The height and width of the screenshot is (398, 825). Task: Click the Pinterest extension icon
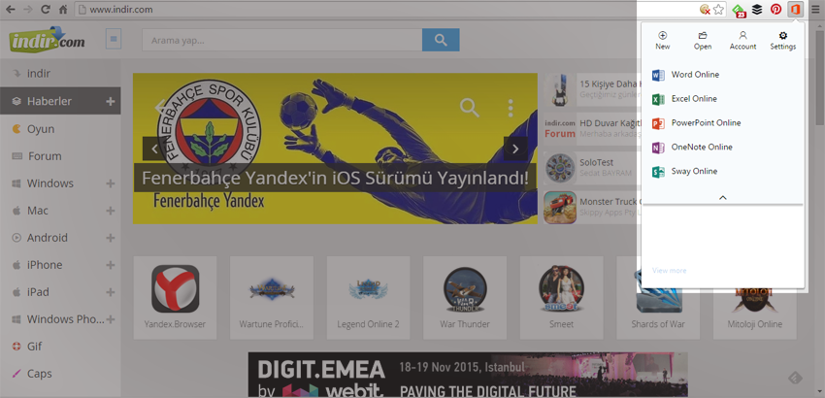(776, 9)
